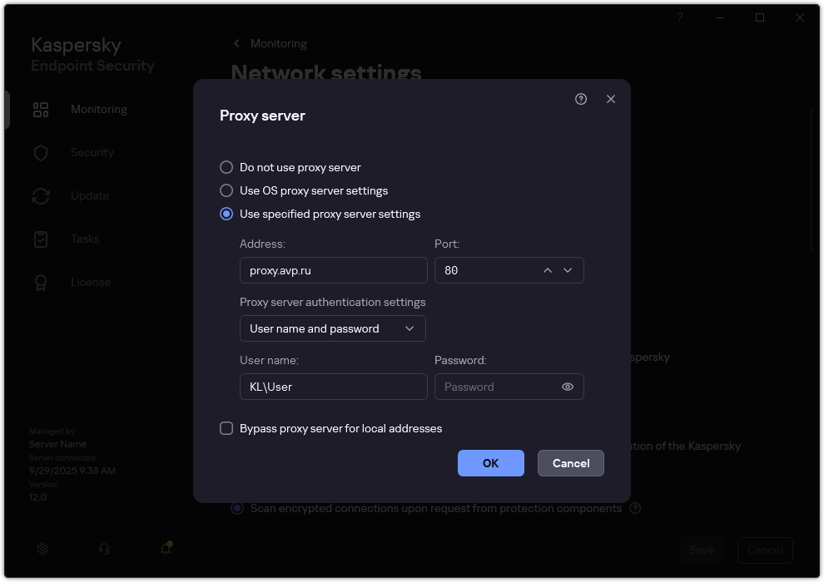Screen dimensions: 824x582
Task: Select Use OS proxy server settings
Action: 226,190
